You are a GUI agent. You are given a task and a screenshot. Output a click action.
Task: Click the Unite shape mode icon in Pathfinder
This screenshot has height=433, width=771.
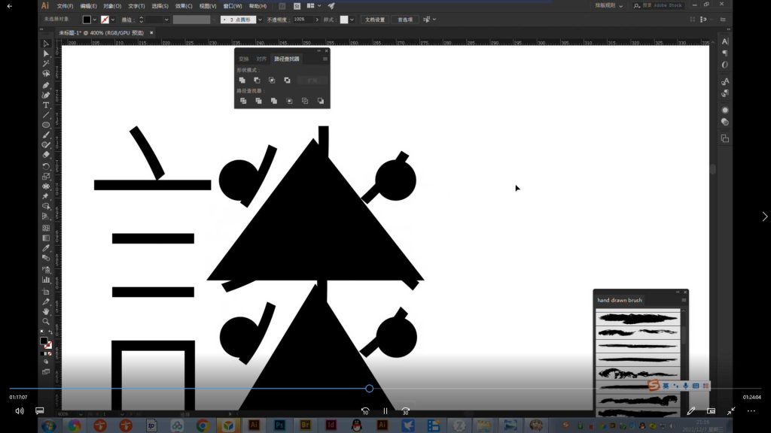242,80
